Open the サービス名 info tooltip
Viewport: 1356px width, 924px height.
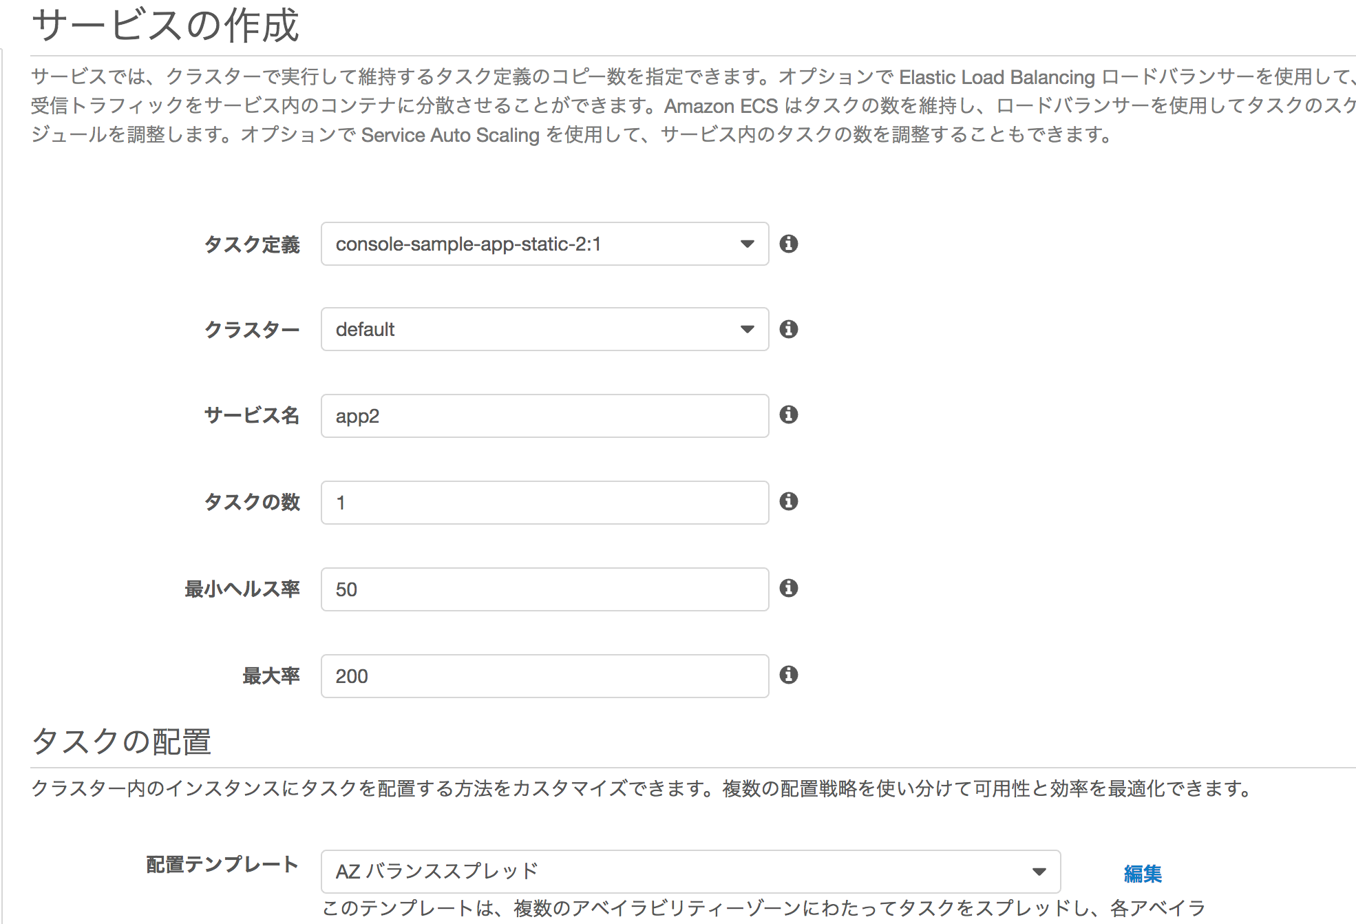[790, 415]
